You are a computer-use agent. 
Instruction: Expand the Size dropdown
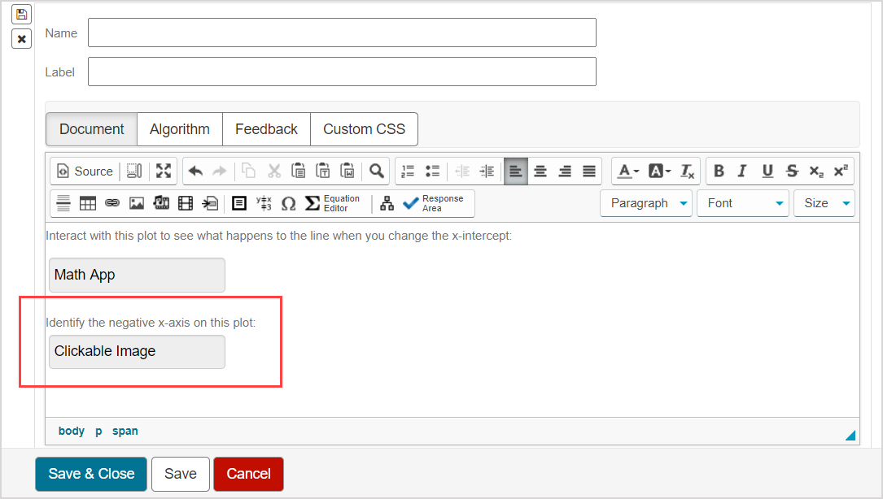pyautogui.click(x=824, y=203)
